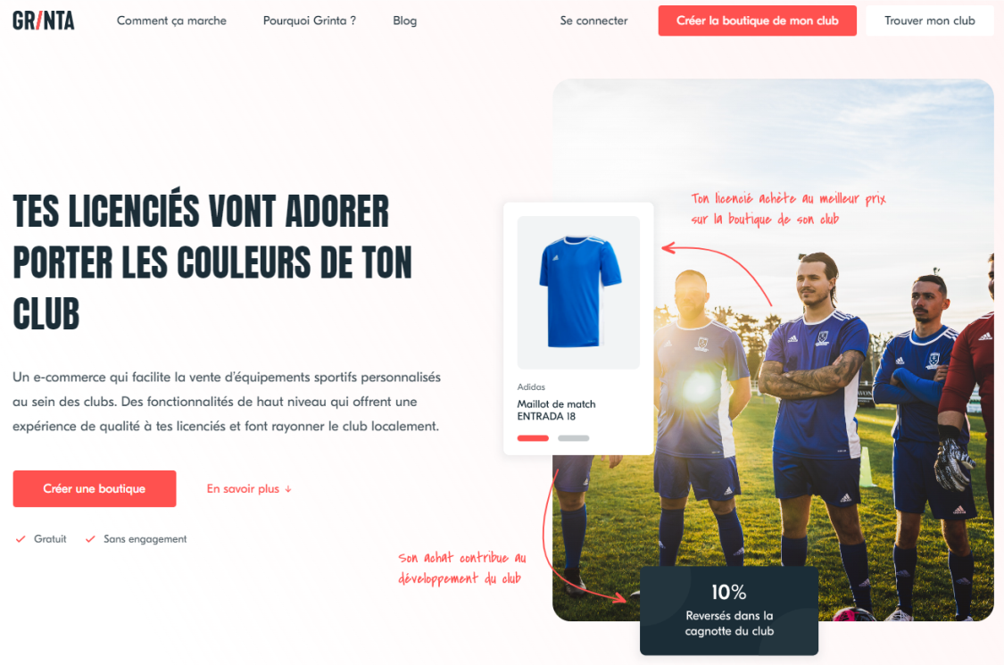This screenshot has width=1004, height=665.
Task: Click the Adidas brand label
Action: point(532,387)
